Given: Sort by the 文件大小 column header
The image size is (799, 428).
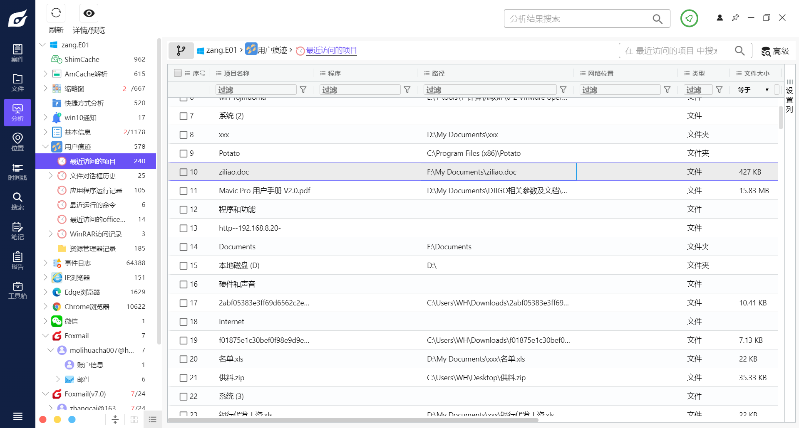Looking at the screenshot, I should (x=757, y=73).
